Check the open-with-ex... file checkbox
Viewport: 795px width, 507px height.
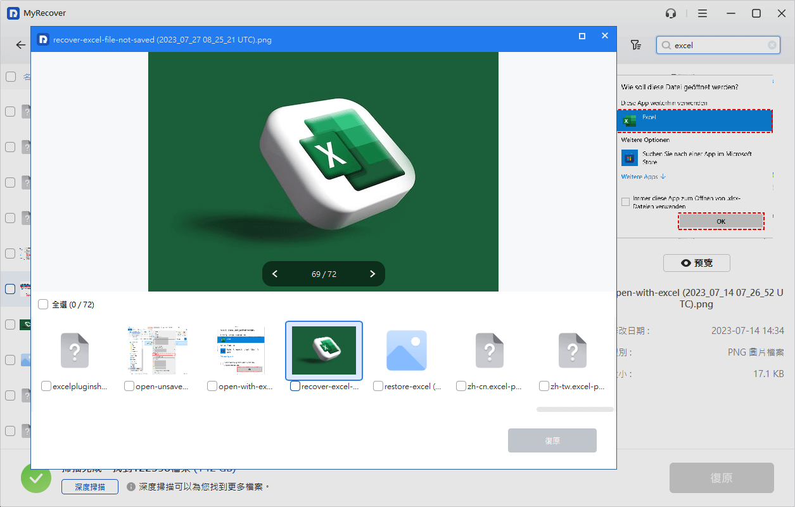tap(212, 386)
